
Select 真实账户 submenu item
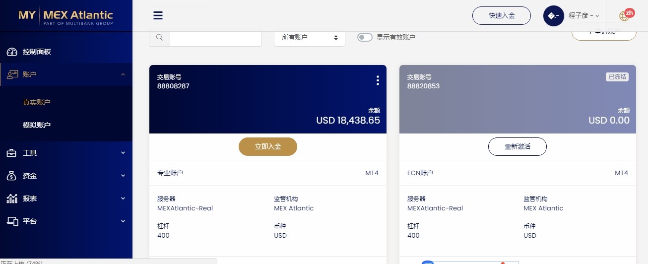[x=37, y=102]
